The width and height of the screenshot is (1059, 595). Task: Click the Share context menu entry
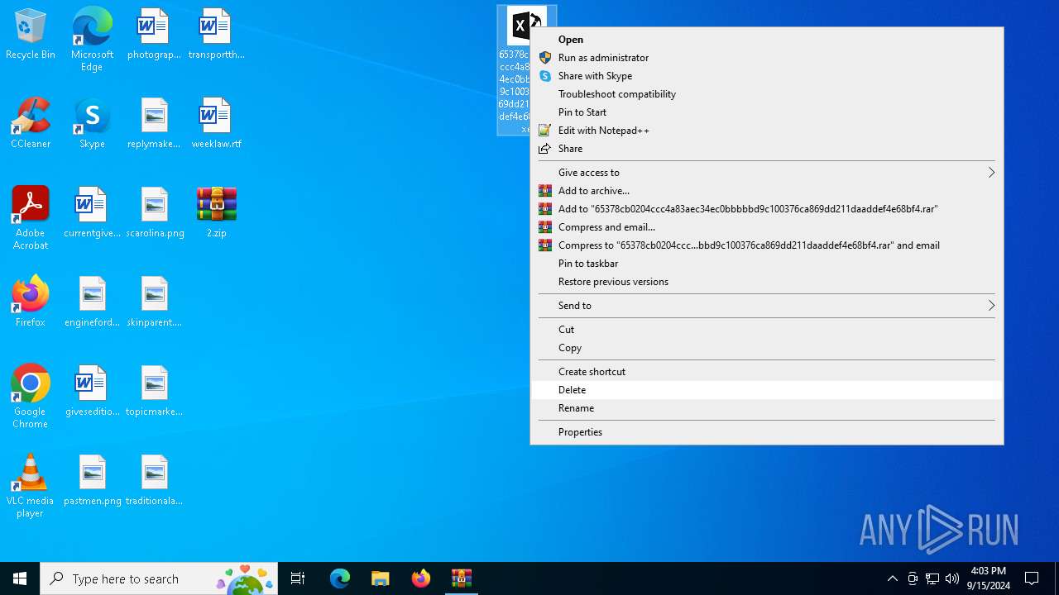click(x=767, y=149)
